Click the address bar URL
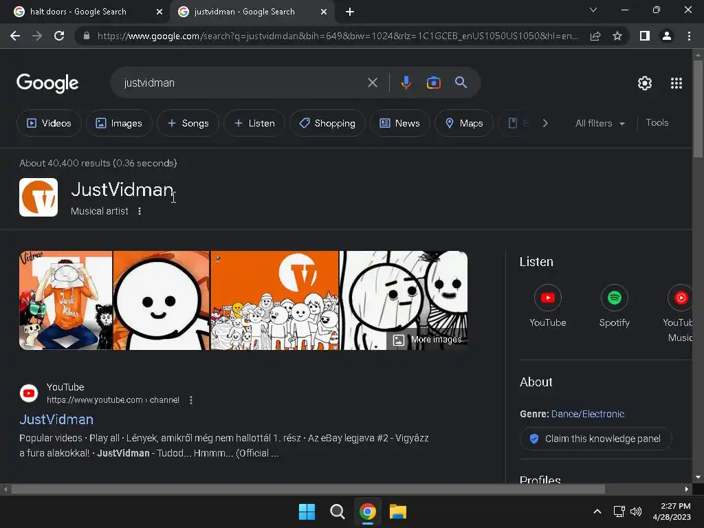The height and width of the screenshot is (528, 704). point(337,36)
